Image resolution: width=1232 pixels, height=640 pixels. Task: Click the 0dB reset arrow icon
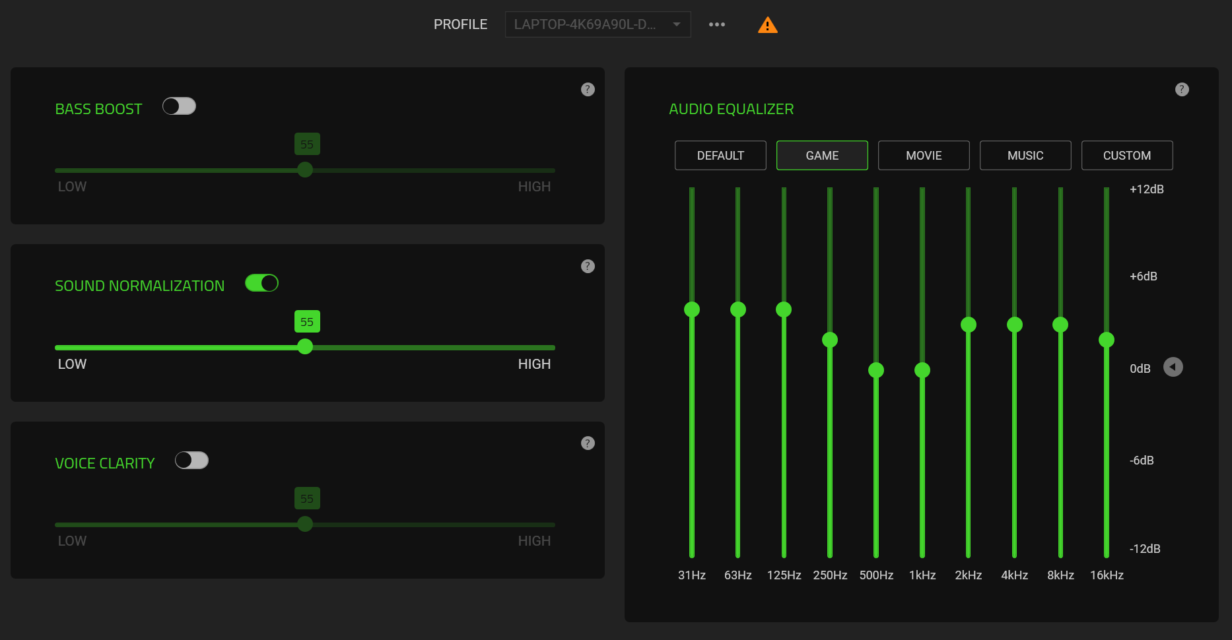click(1173, 367)
